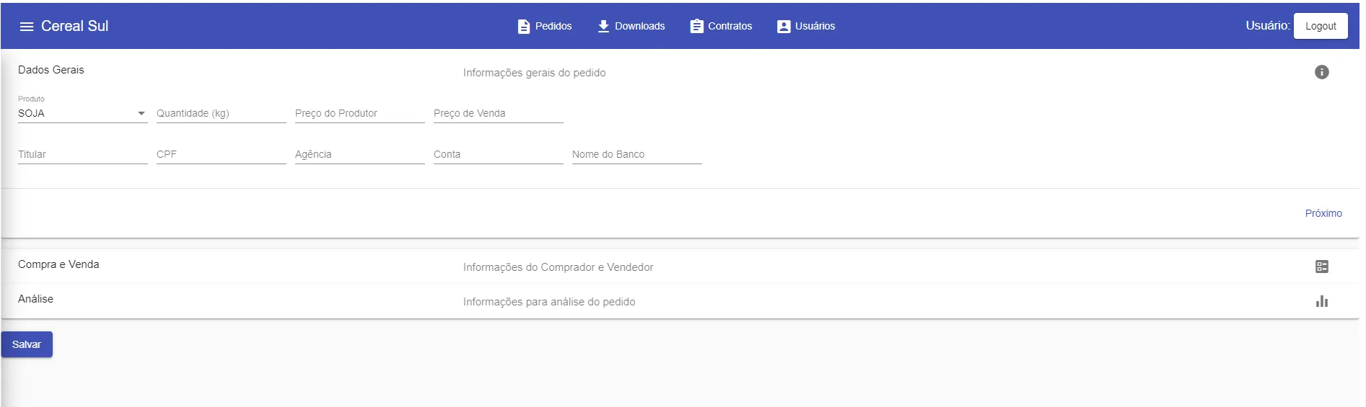Focus the CPF field
1366x407 pixels.
[221, 154]
